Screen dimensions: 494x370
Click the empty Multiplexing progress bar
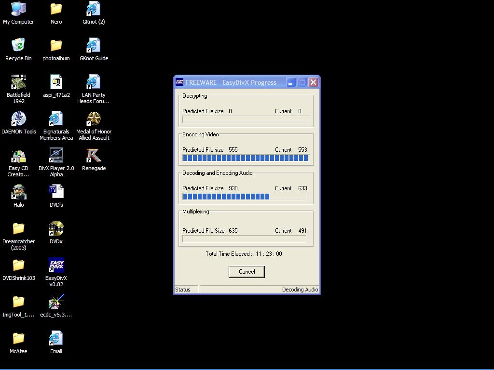[x=244, y=239]
